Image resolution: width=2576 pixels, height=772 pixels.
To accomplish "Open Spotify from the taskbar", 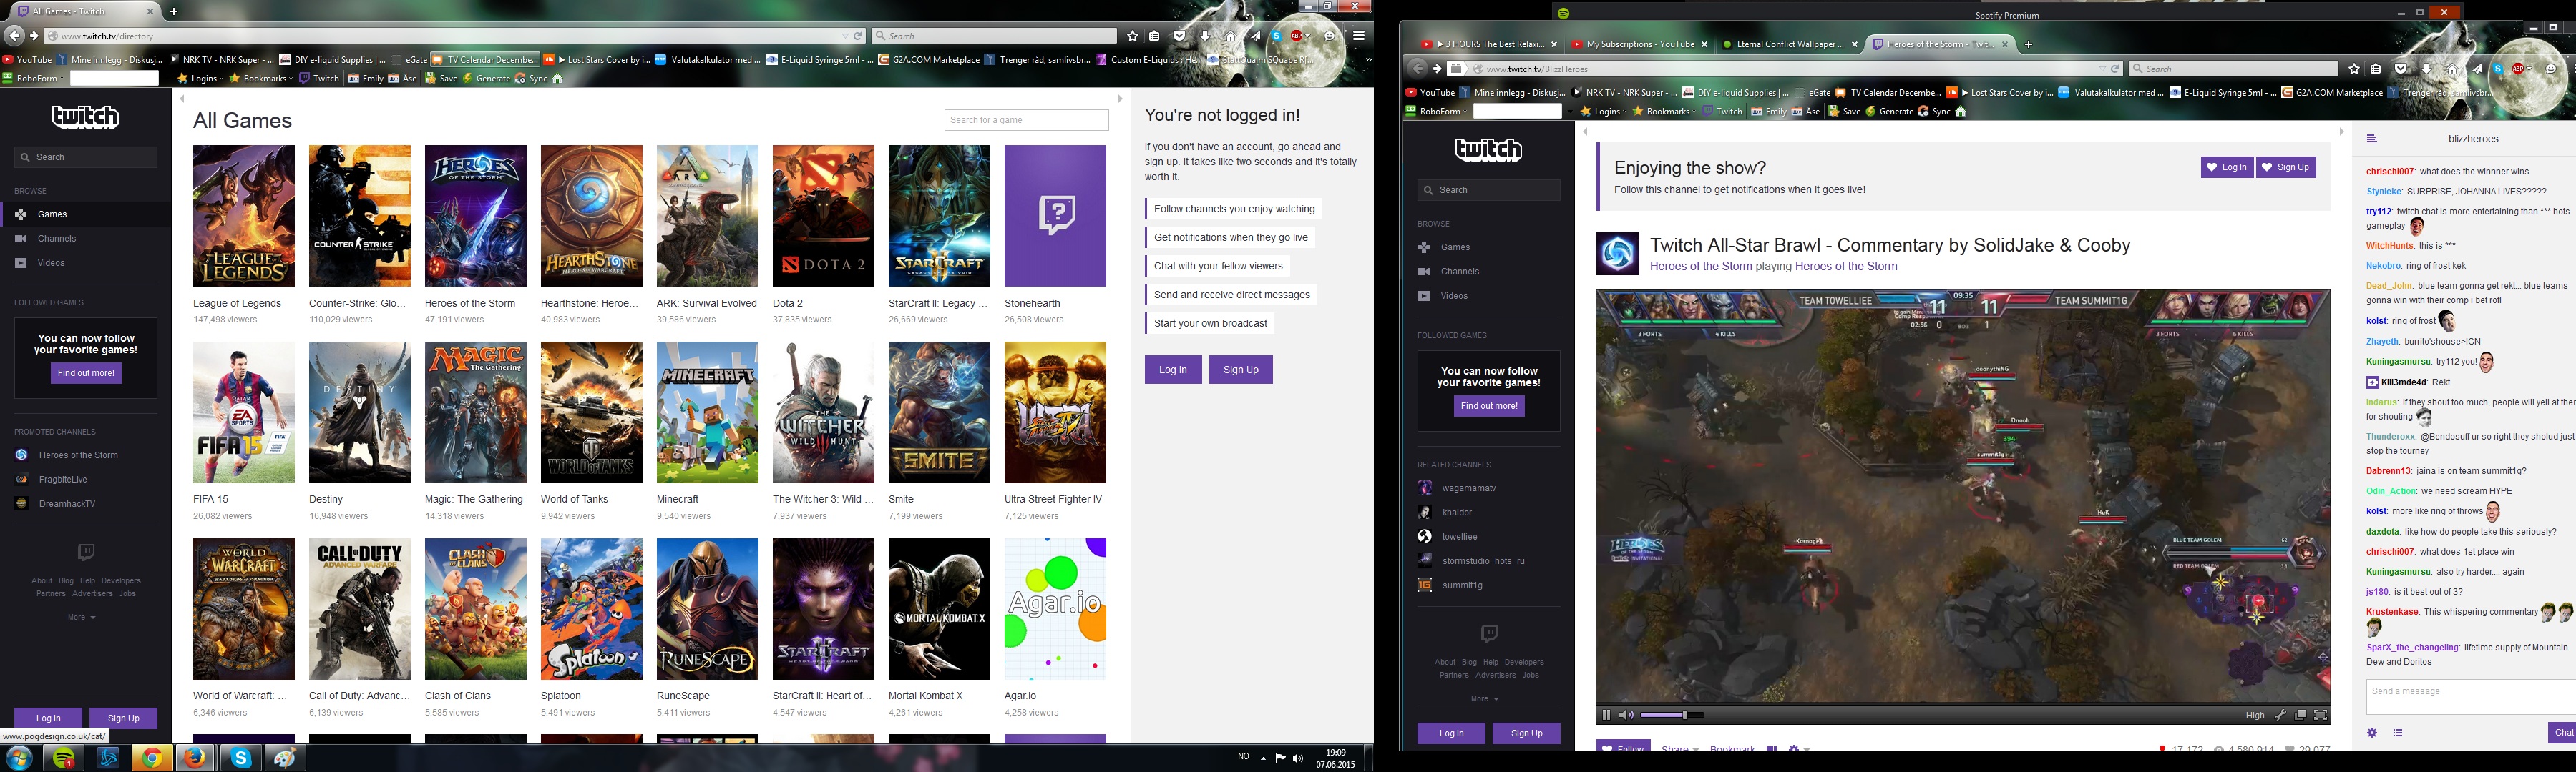I will pyautogui.click(x=65, y=759).
